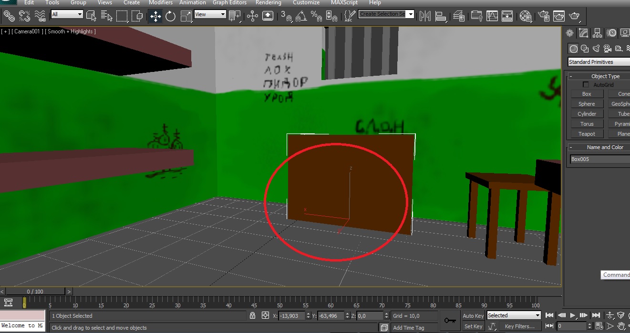Click the Align tool icon
Viewport: 630px width, 333px height.
(x=441, y=16)
